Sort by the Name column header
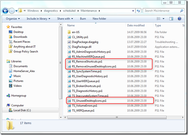Viewport: 188px width, 135px height. 71,25
